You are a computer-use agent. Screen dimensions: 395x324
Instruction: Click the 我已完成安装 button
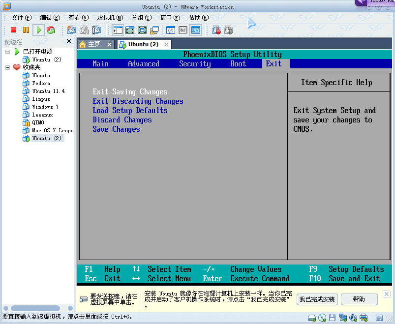[317, 299]
